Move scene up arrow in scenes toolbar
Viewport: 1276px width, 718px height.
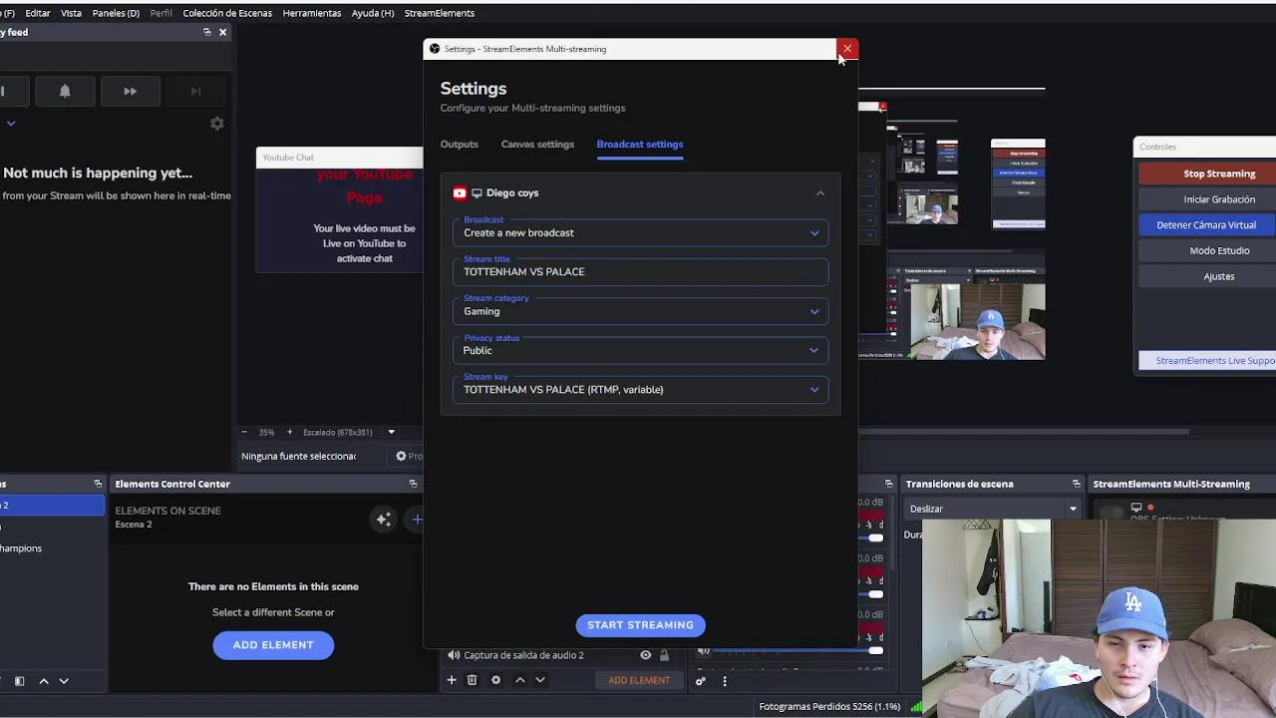pyautogui.click(x=44, y=681)
